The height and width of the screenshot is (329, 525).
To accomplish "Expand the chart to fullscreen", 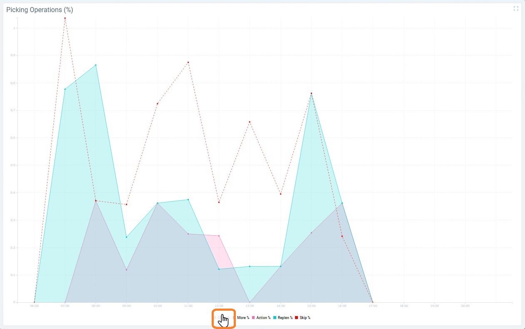I will tap(516, 8).
